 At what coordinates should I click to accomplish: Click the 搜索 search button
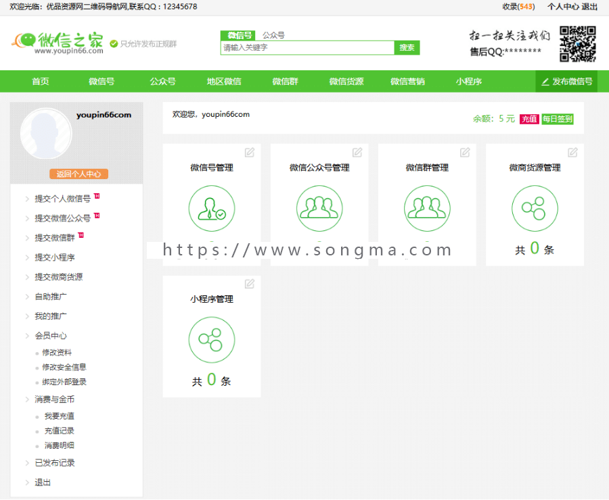coord(407,48)
